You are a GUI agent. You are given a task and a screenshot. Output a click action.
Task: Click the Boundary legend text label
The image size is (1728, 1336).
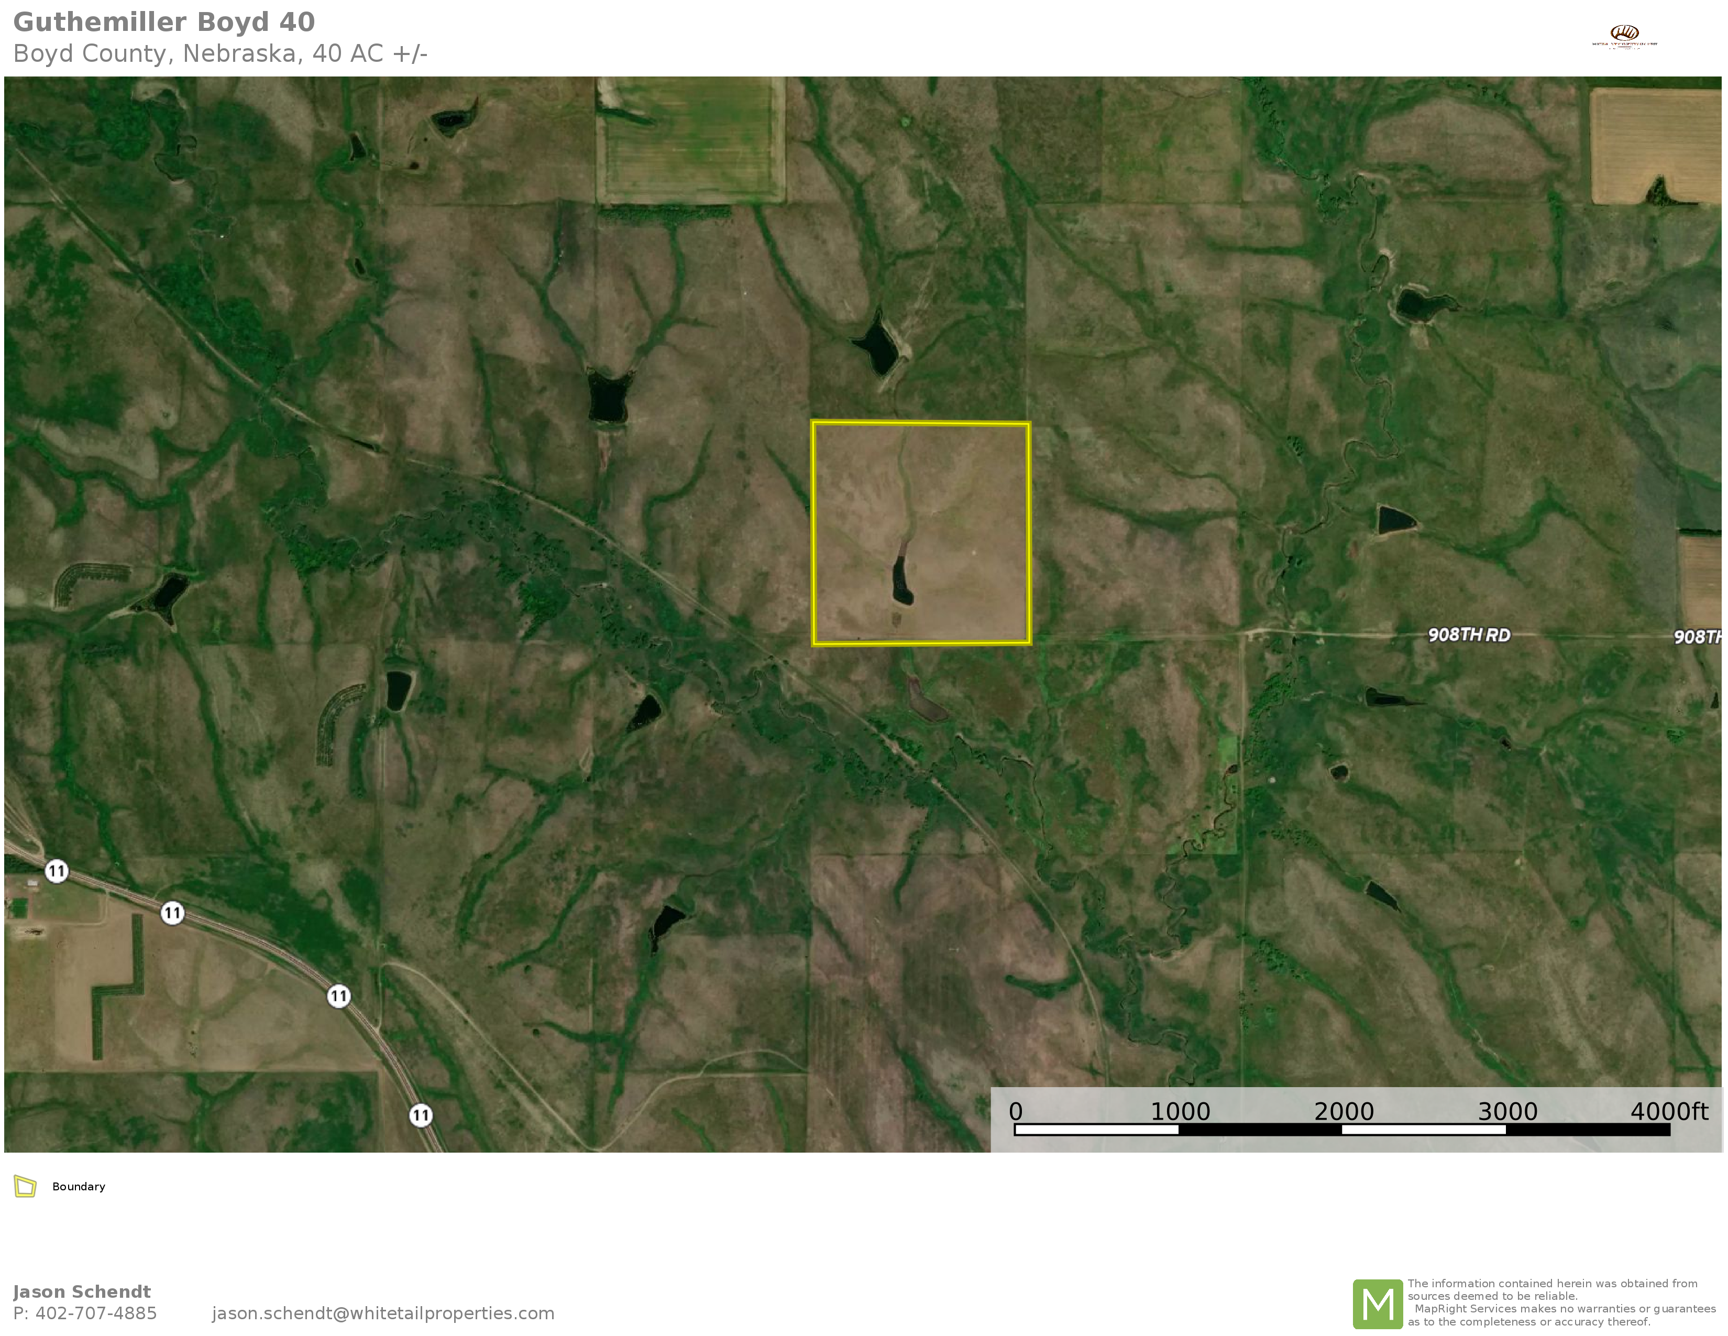click(x=79, y=1186)
